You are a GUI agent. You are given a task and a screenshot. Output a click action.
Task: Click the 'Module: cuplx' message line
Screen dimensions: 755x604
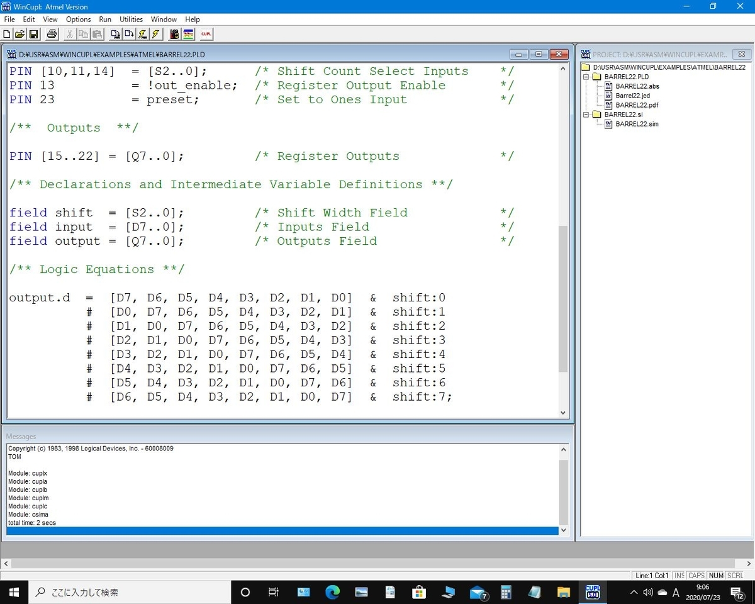[28, 473]
